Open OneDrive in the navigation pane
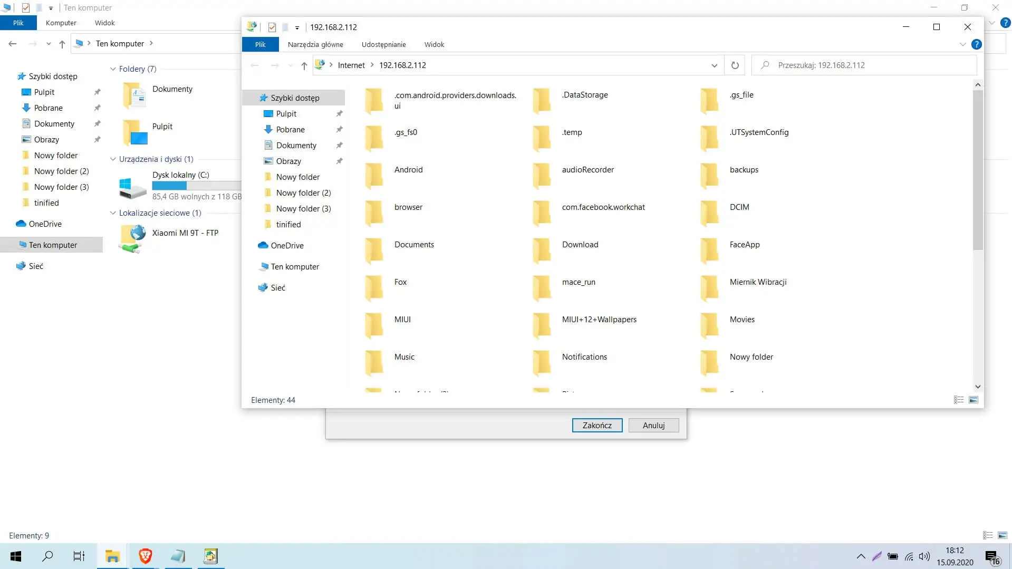The height and width of the screenshot is (569, 1012). coord(287,245)
